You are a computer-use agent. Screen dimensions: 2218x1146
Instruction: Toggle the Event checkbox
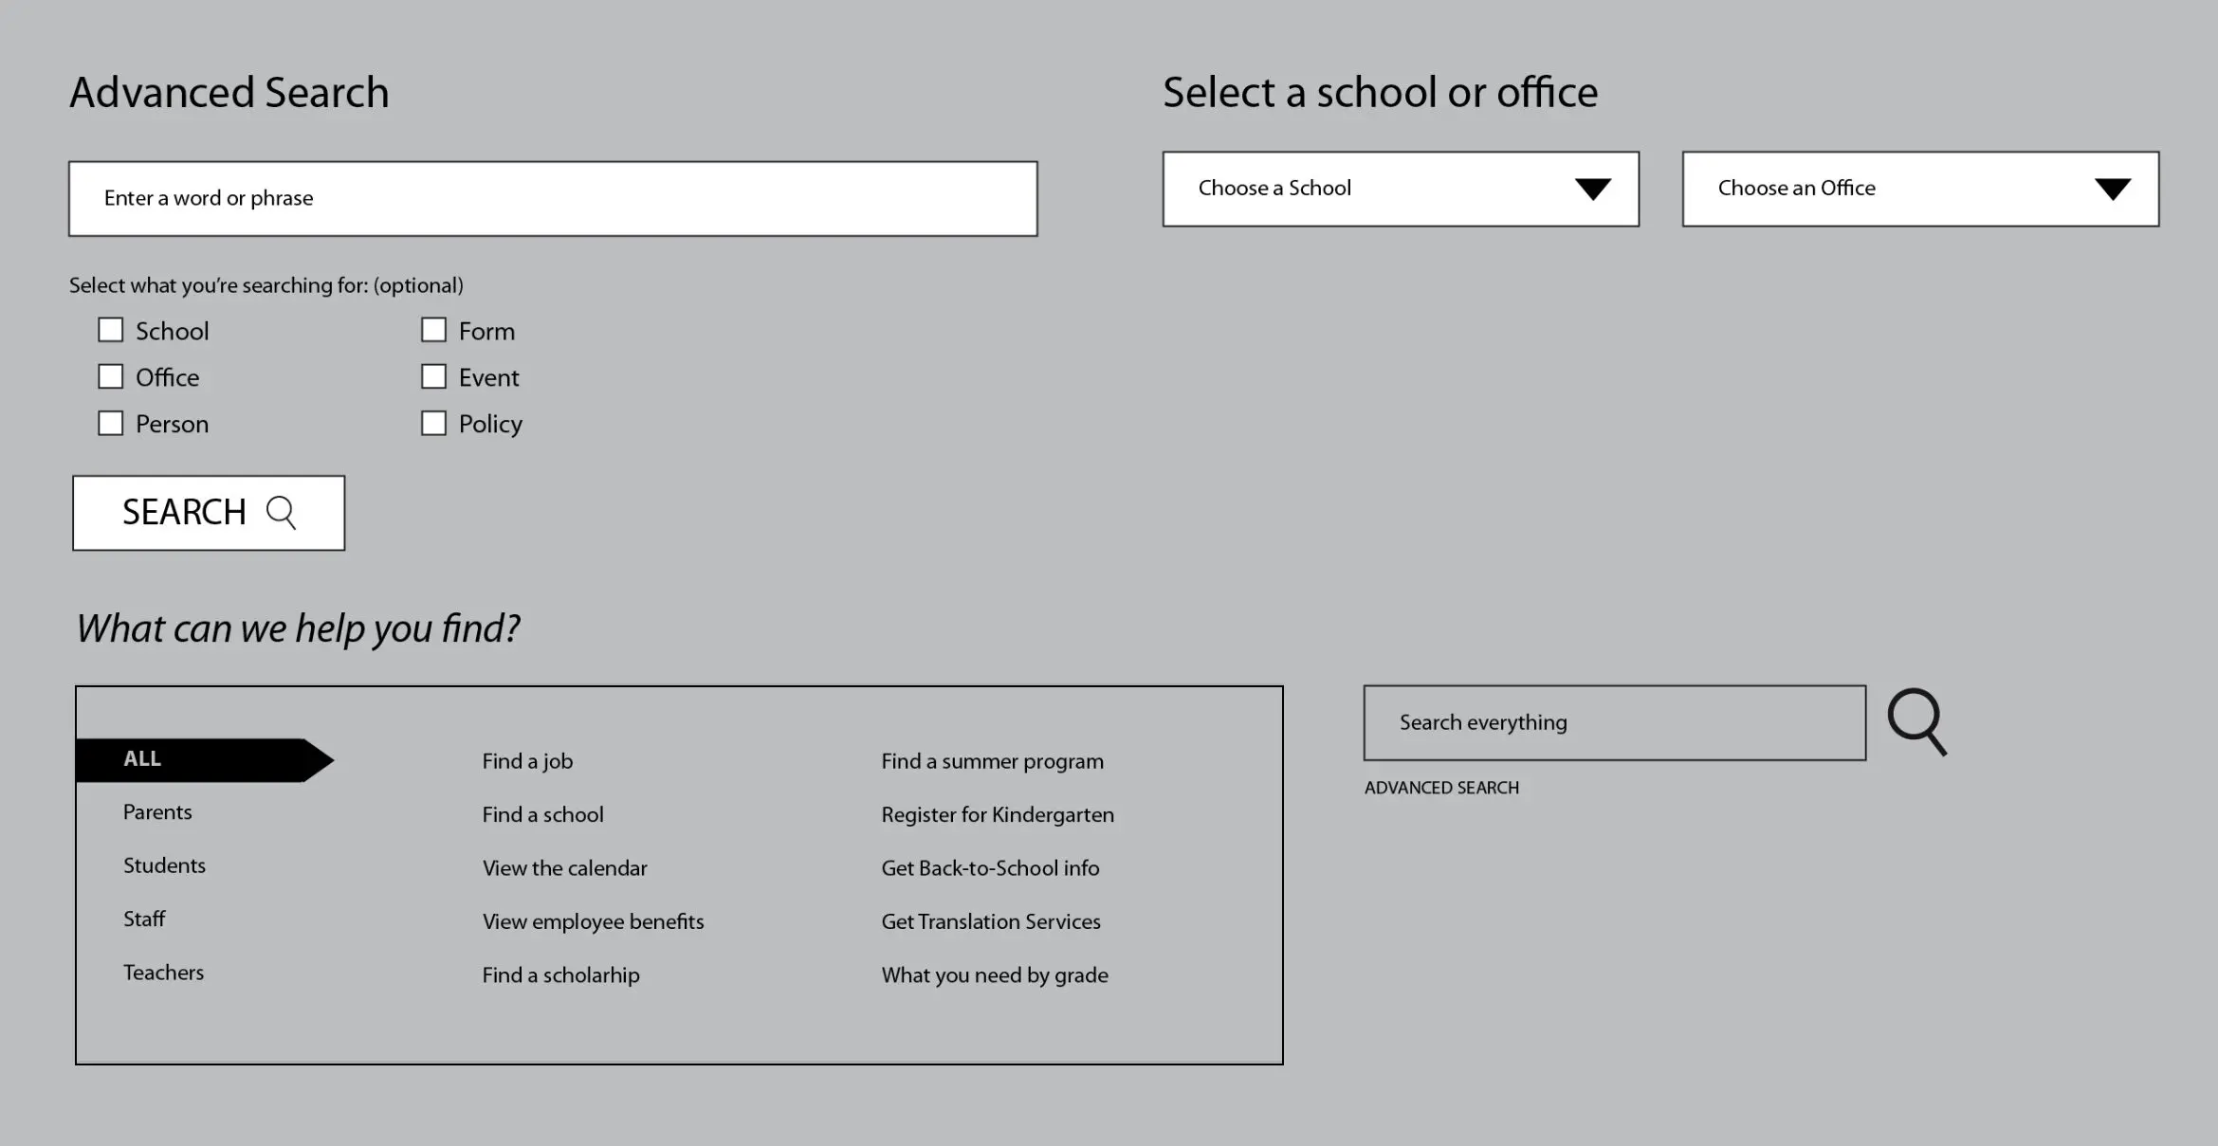(x=433, y=376)
